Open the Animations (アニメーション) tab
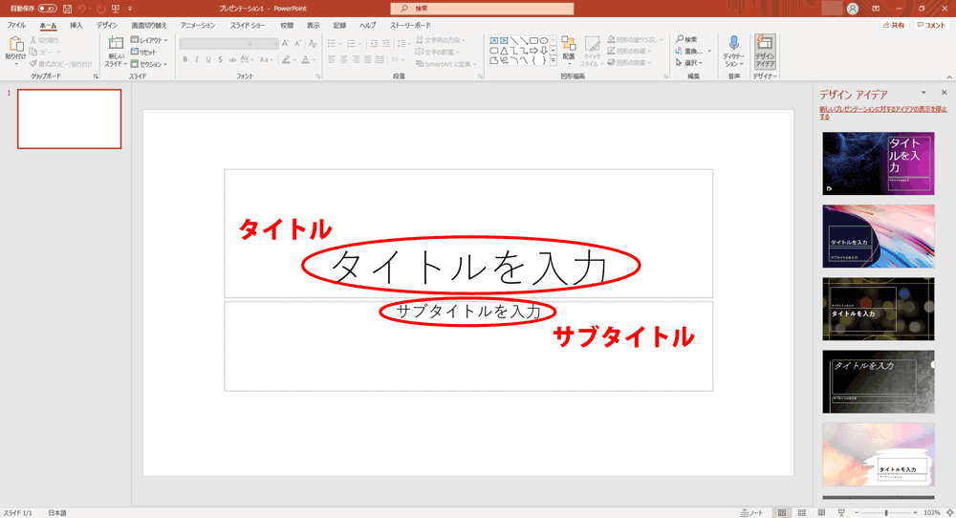 click(198, 25)
